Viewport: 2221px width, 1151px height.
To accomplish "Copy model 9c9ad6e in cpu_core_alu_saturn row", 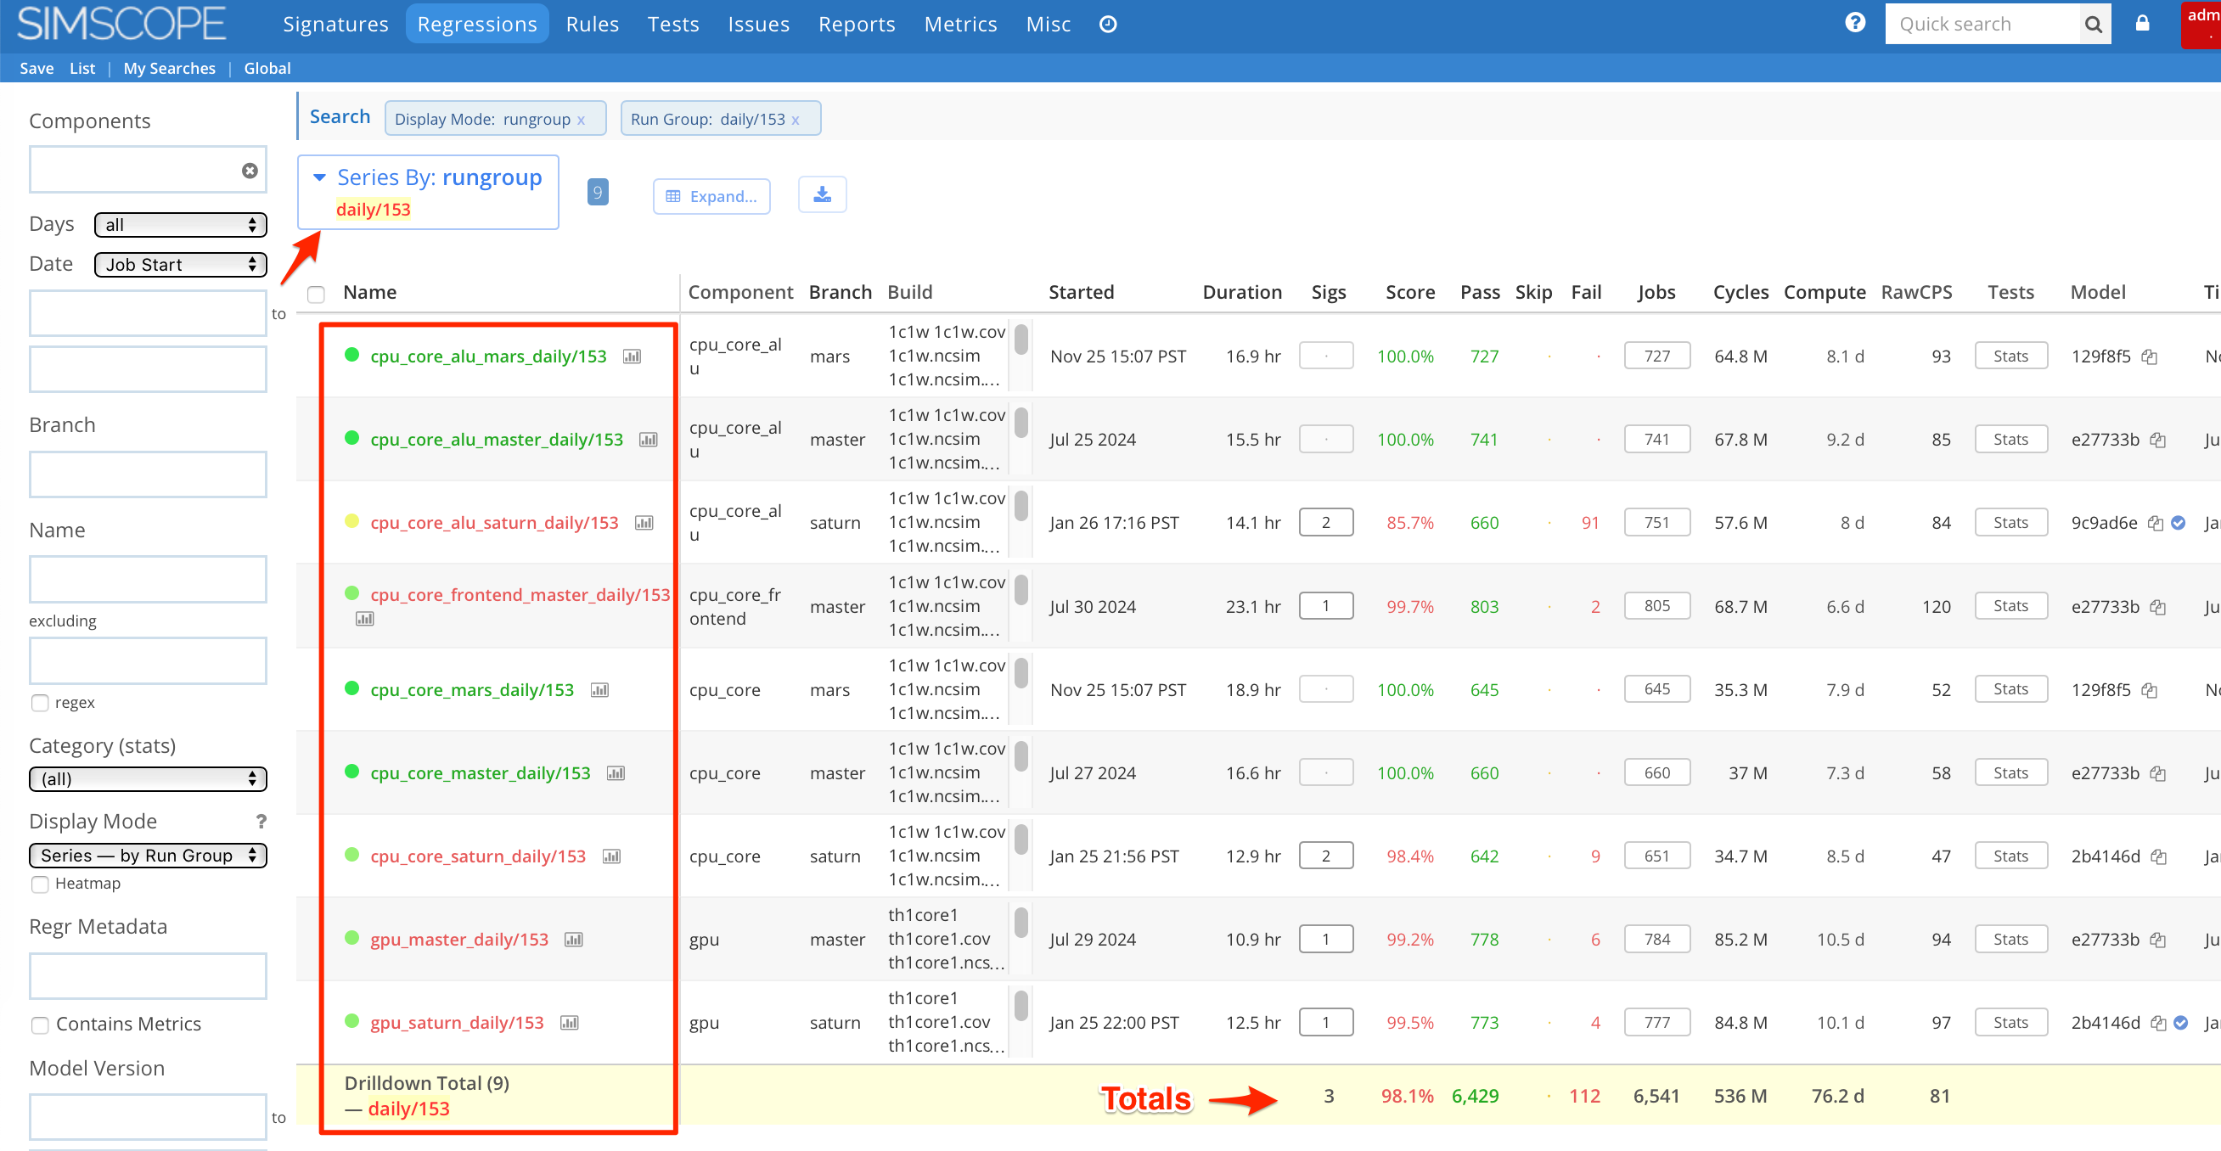I will (x=2155, y=523).
